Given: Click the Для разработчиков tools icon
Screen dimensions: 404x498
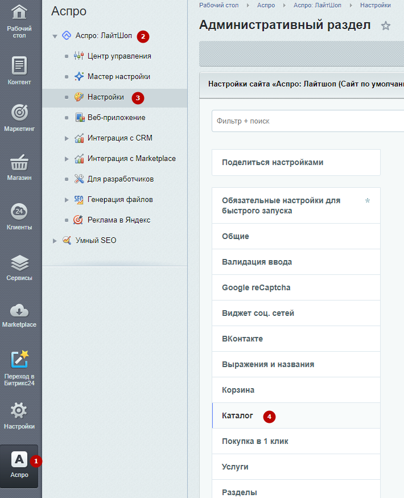Looking at the screenshot, I should pos(79,179).
